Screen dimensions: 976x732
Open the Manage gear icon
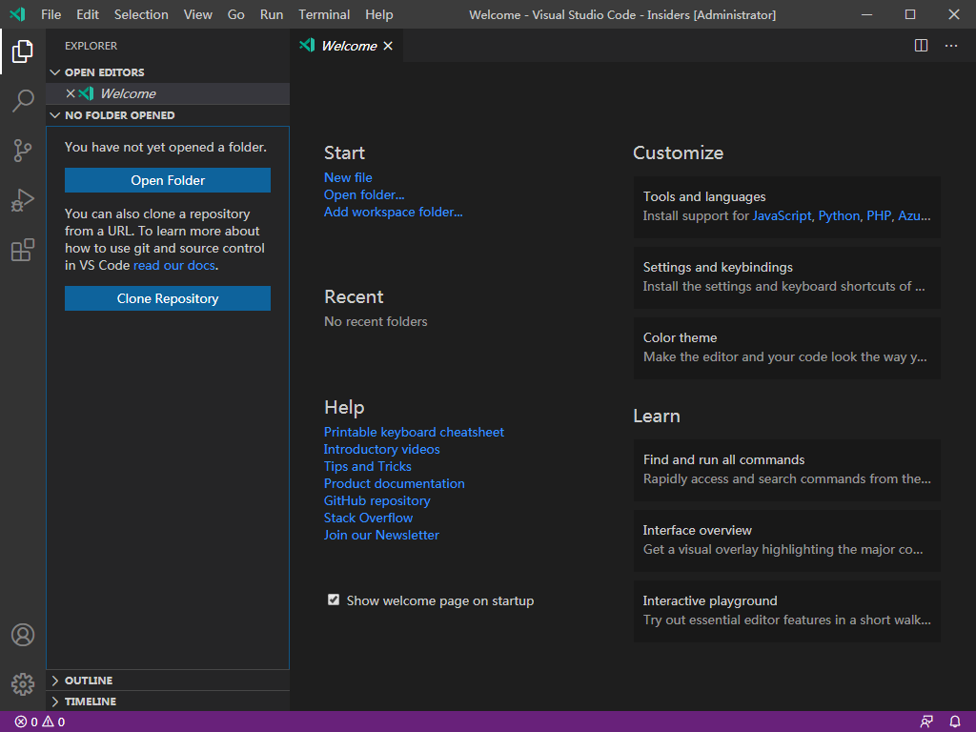[23, 684]
